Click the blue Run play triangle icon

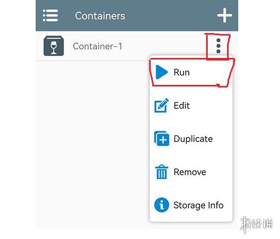pos(161,72)
